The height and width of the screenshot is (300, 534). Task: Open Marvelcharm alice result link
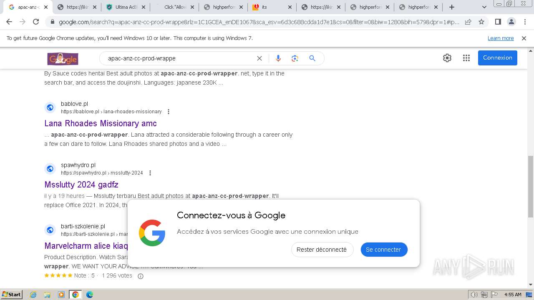pyautogui.click(x=86, y=246)
